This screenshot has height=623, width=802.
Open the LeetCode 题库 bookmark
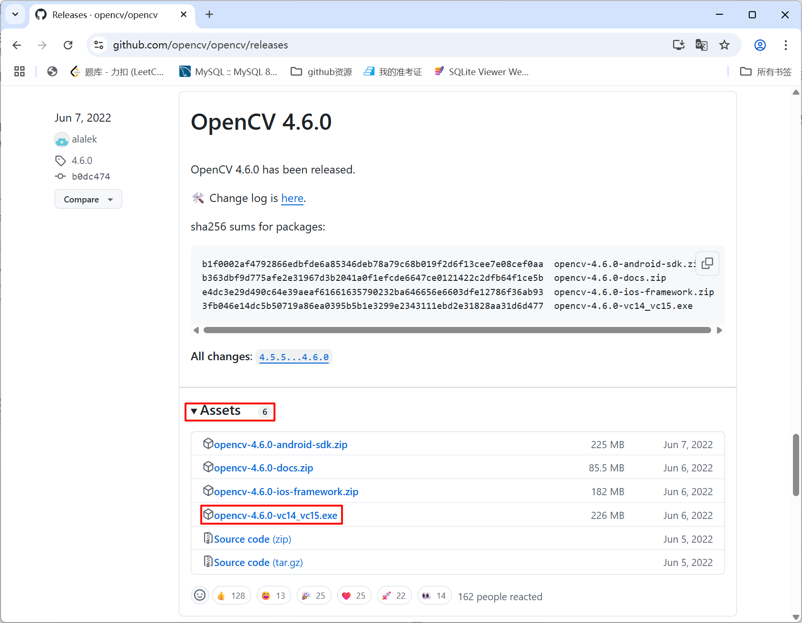(x=117, y=72)
